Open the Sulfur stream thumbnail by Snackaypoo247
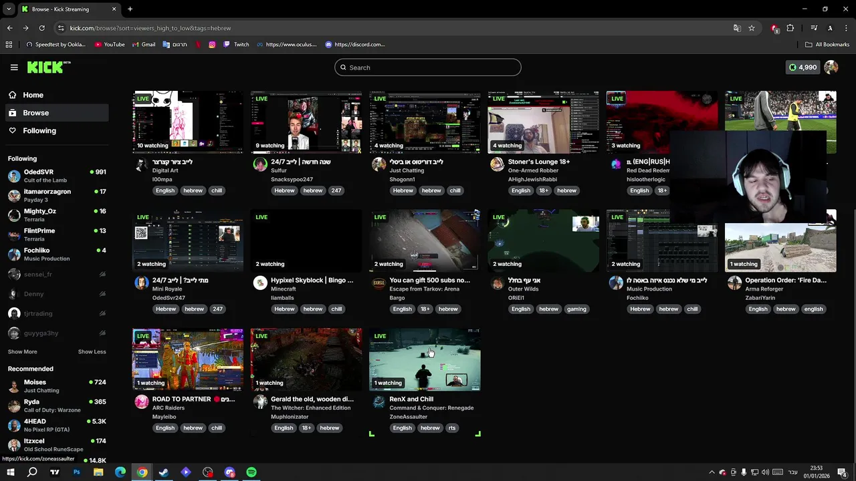 point(306,122)
